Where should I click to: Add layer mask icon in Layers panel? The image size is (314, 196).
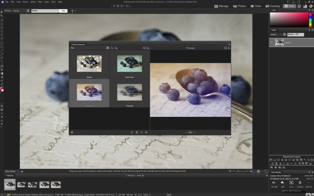click(284, 168)
